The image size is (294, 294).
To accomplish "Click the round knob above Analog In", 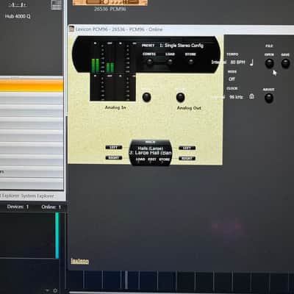I will point(146,97).
